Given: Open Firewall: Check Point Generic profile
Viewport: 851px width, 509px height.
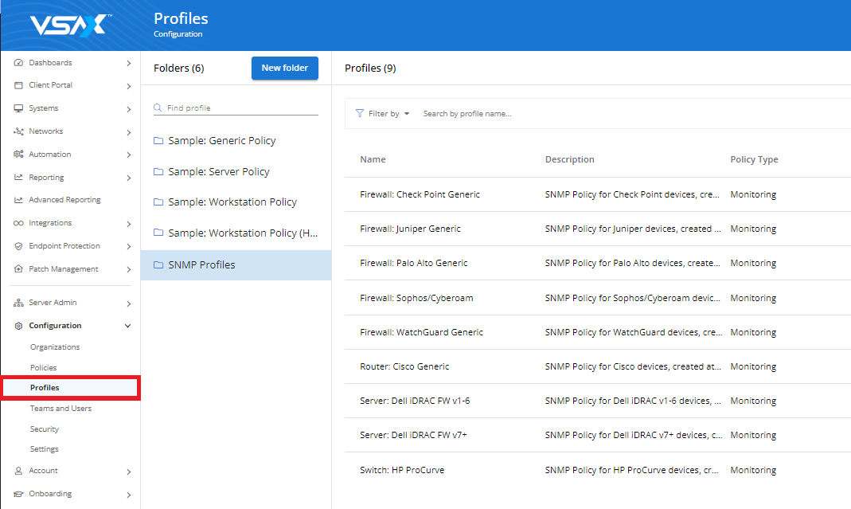Looking at the screenshot, I should coord(420,194).
